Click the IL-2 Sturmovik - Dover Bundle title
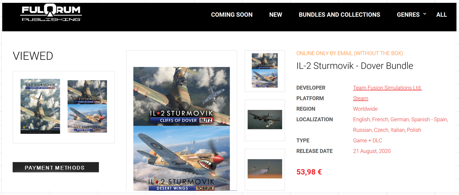Image resolution: width=459 pixels, height=195 pixels. coord(355,66)
